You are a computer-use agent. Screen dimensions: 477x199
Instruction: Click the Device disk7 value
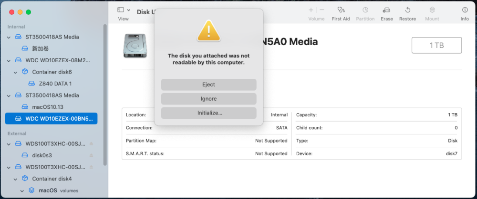coord(452,153)
